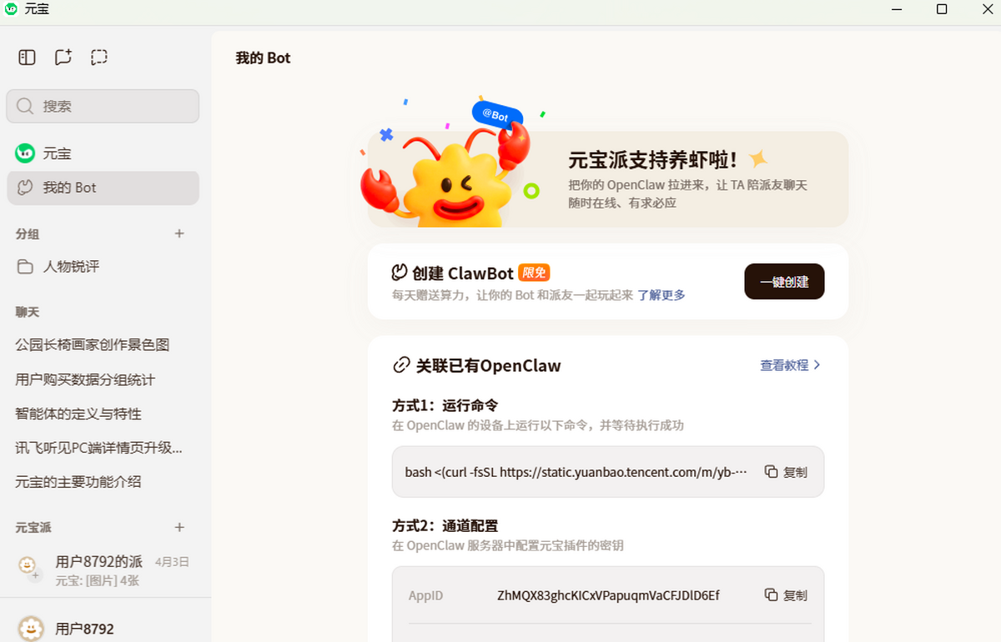1001x642 pixels.
Task: Click the ClawBot claw icon beside 创建
Action: point(400,273)
